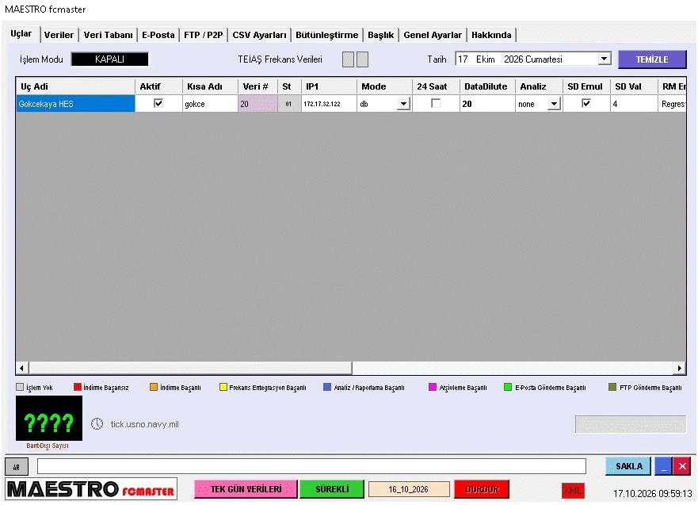Expand the Analiz dropdown showing none
The height and width of the screenshot is (505, 698).
click(554, 104)
